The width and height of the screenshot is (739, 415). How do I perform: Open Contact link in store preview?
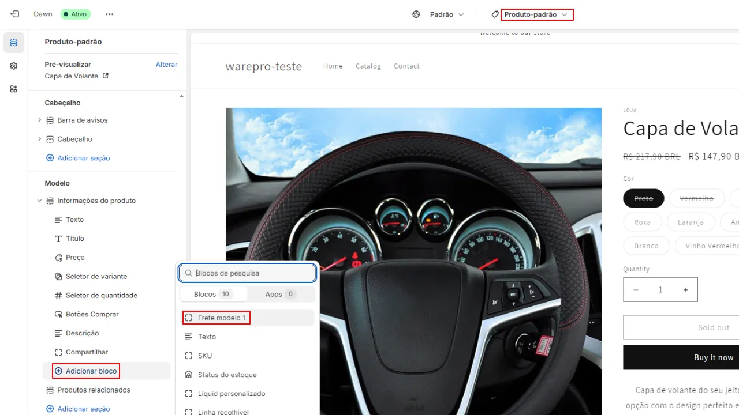(406, 66)
